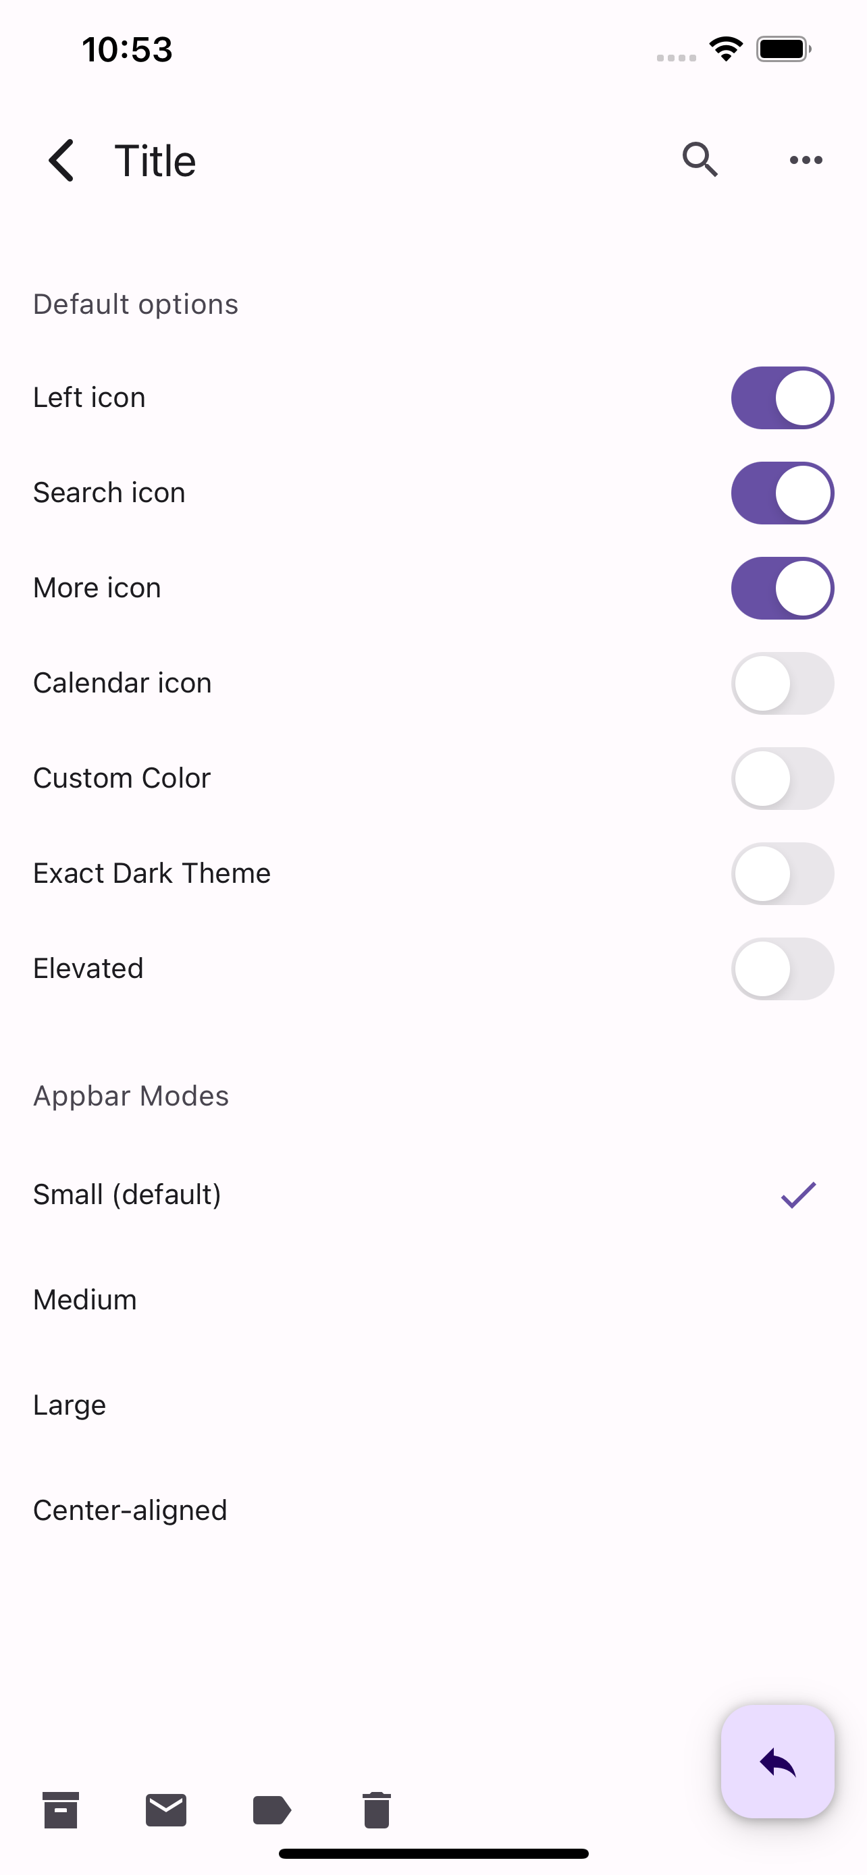Screen dimensions: 867x1875
Task: Enable the Calendar icon switch
Action: (783, 684)
